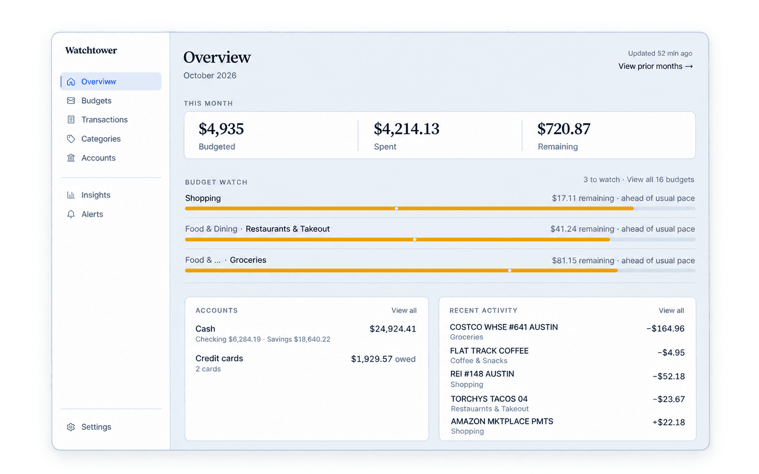Open the Insights section
Image resolution: width=759 pixels, height=474 pixels.
coord(111,195)
